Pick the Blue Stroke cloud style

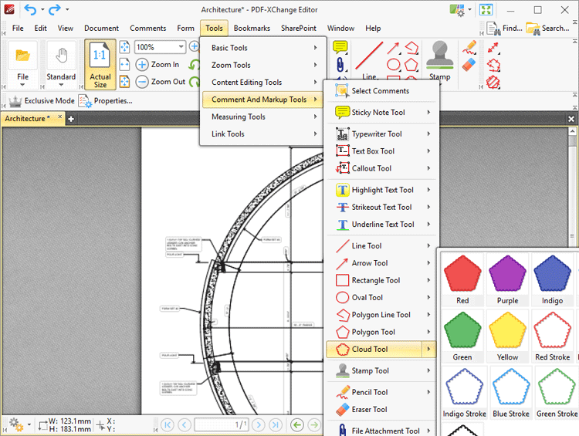511,393
